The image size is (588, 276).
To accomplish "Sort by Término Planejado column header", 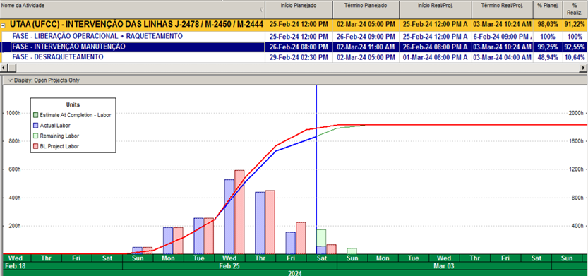I will 366,9.
